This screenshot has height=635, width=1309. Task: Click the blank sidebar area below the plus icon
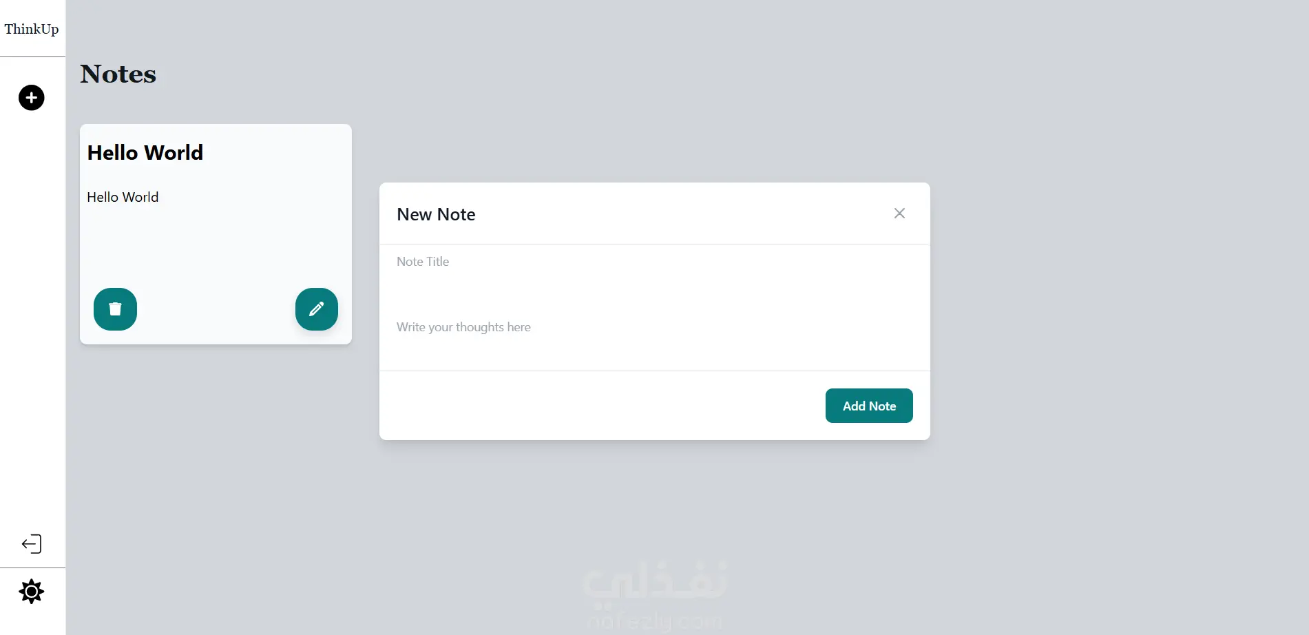point(32,310)
